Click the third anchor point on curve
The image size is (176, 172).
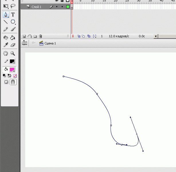(x=111, y=125)
